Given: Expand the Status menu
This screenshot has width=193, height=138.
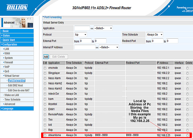Looking at the screenshot, I should (x=17, y=36).
